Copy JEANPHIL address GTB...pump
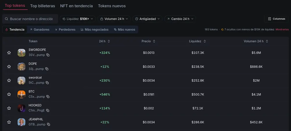This screenshot has width=291, height=131. 48,124
